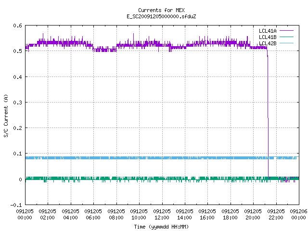Screen dimensions: 308x231
Task: Click the y-axis tick value 0.4
Action: click(17, 77)
